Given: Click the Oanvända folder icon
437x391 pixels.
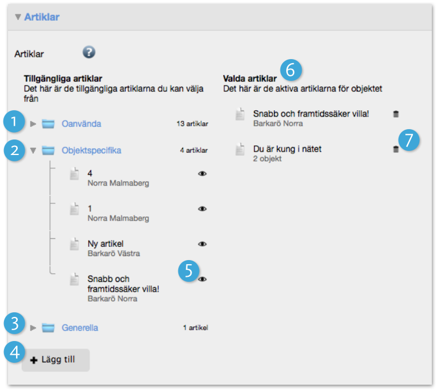Looking at the screenshot, I should (x=48, y=123).
